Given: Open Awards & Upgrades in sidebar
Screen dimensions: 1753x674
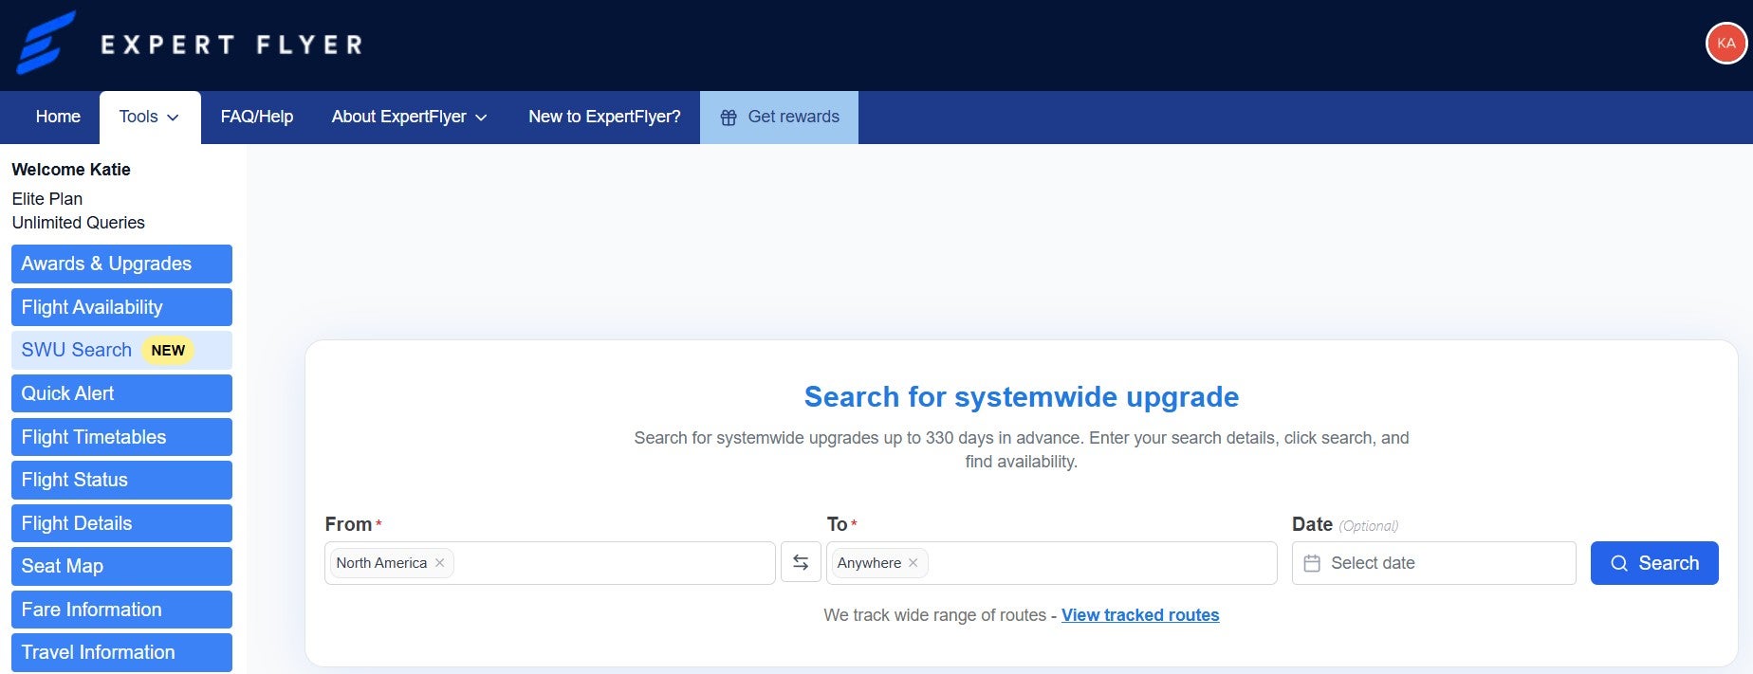Looking at the screenshot, I should 121,264.
